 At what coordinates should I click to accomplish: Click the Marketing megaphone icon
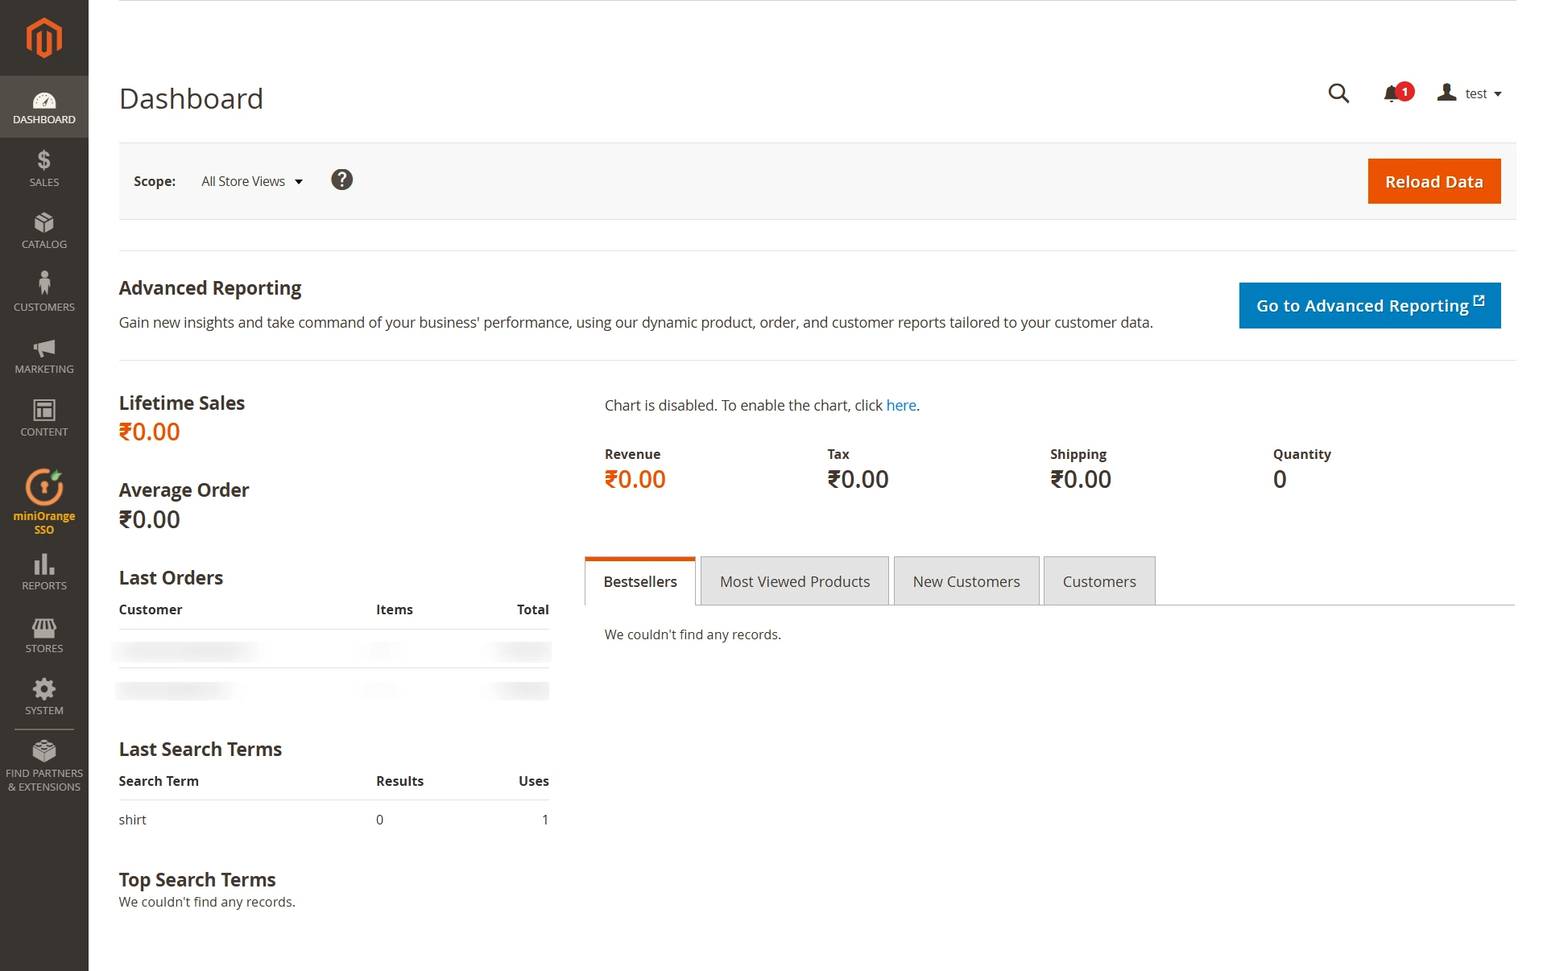click(44, 354)
